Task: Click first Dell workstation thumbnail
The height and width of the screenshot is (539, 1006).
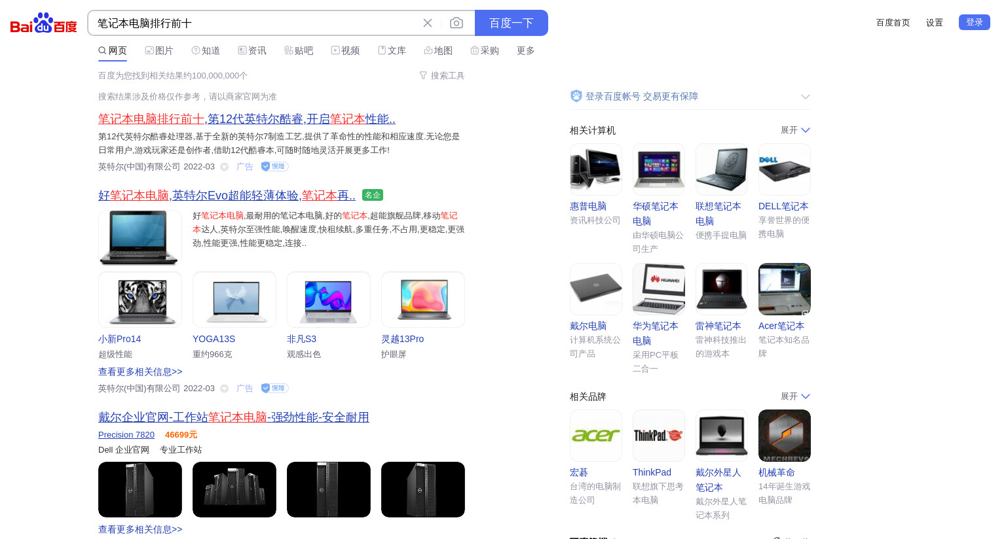Action: pos(140,489)
